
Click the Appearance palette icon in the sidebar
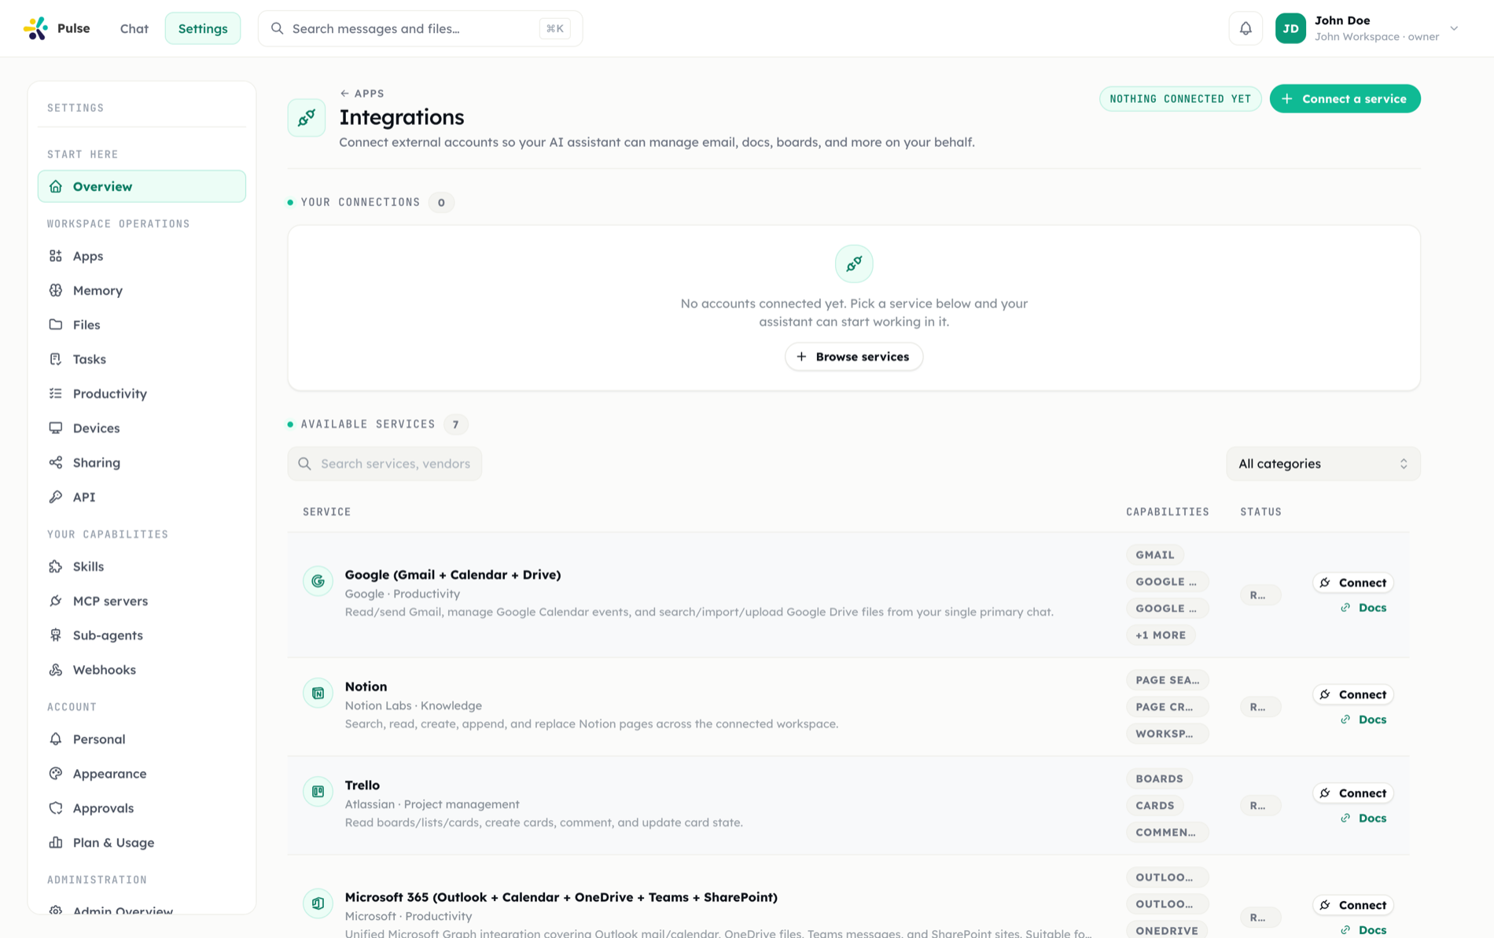coord(56,774)
